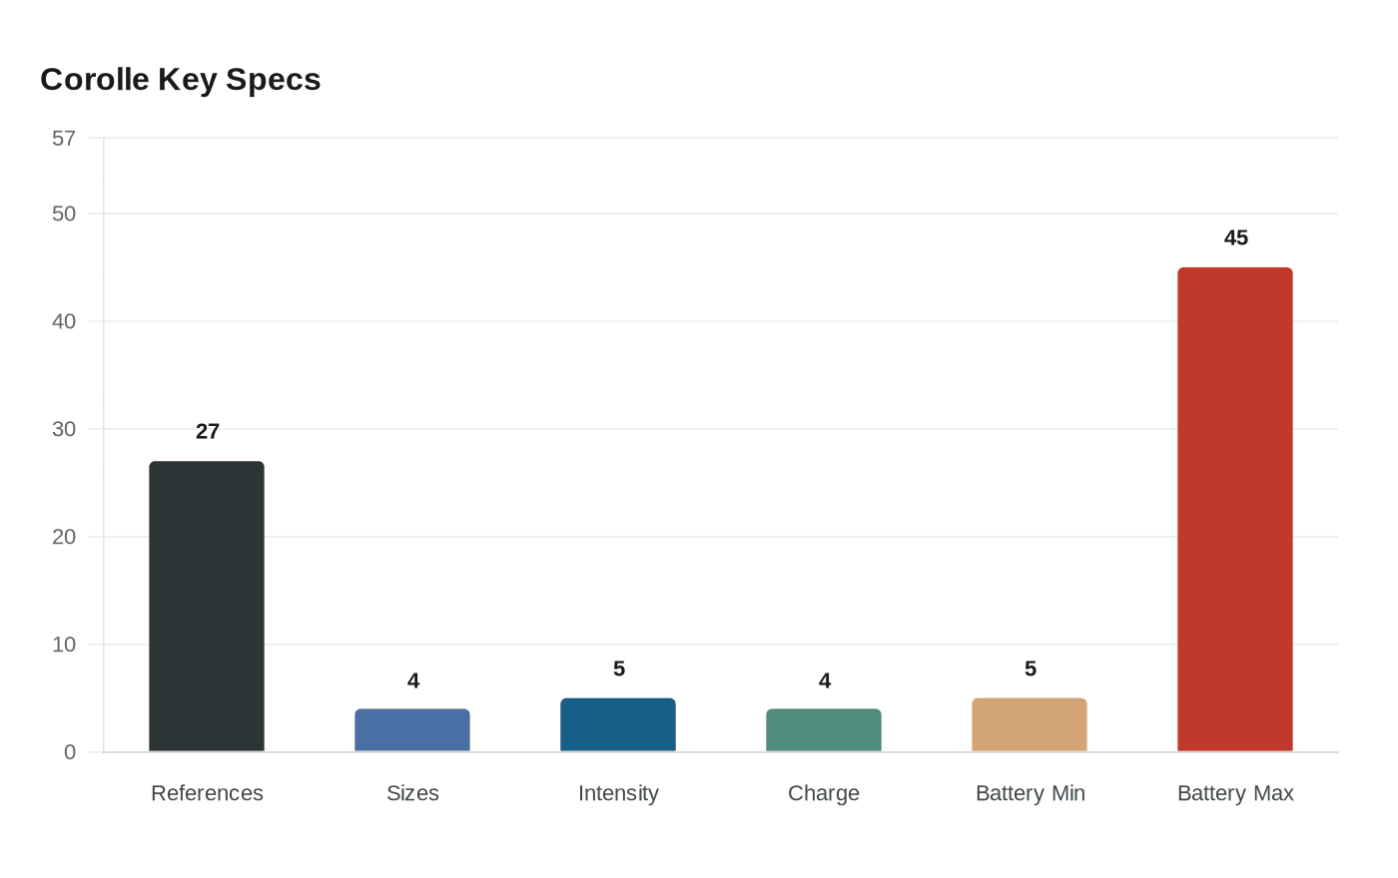Viewport: 1398px width, 878px height.
Task: Click the value 5 above the Intensity bar
Action: [619, 669]
